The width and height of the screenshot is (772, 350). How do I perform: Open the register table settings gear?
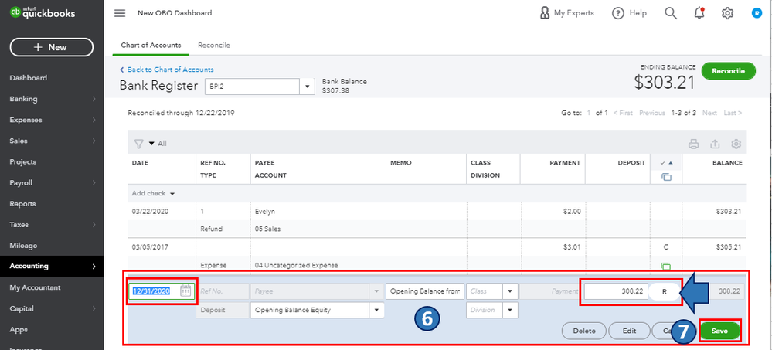pos(736,144)
